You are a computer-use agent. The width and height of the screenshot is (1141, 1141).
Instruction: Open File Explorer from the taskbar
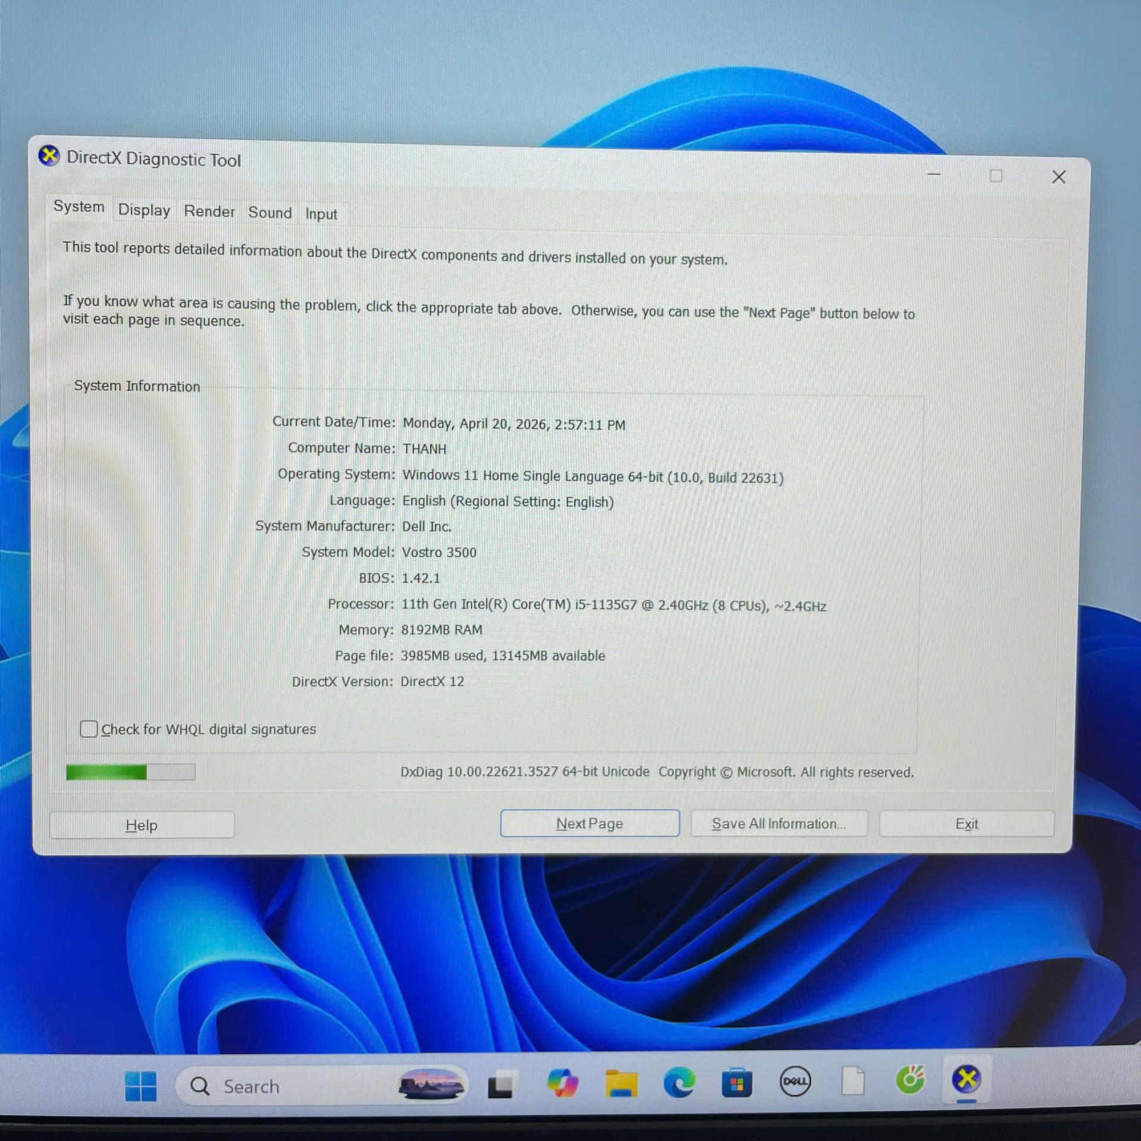621,1083
